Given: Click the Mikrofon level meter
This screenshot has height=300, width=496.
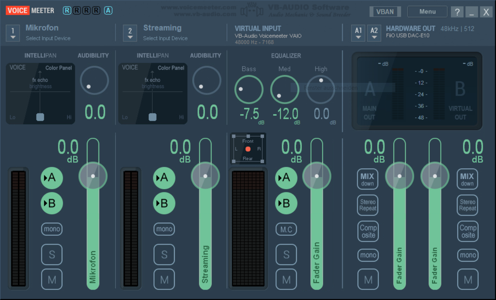Looking at the screenshot, I should point(19,228).
